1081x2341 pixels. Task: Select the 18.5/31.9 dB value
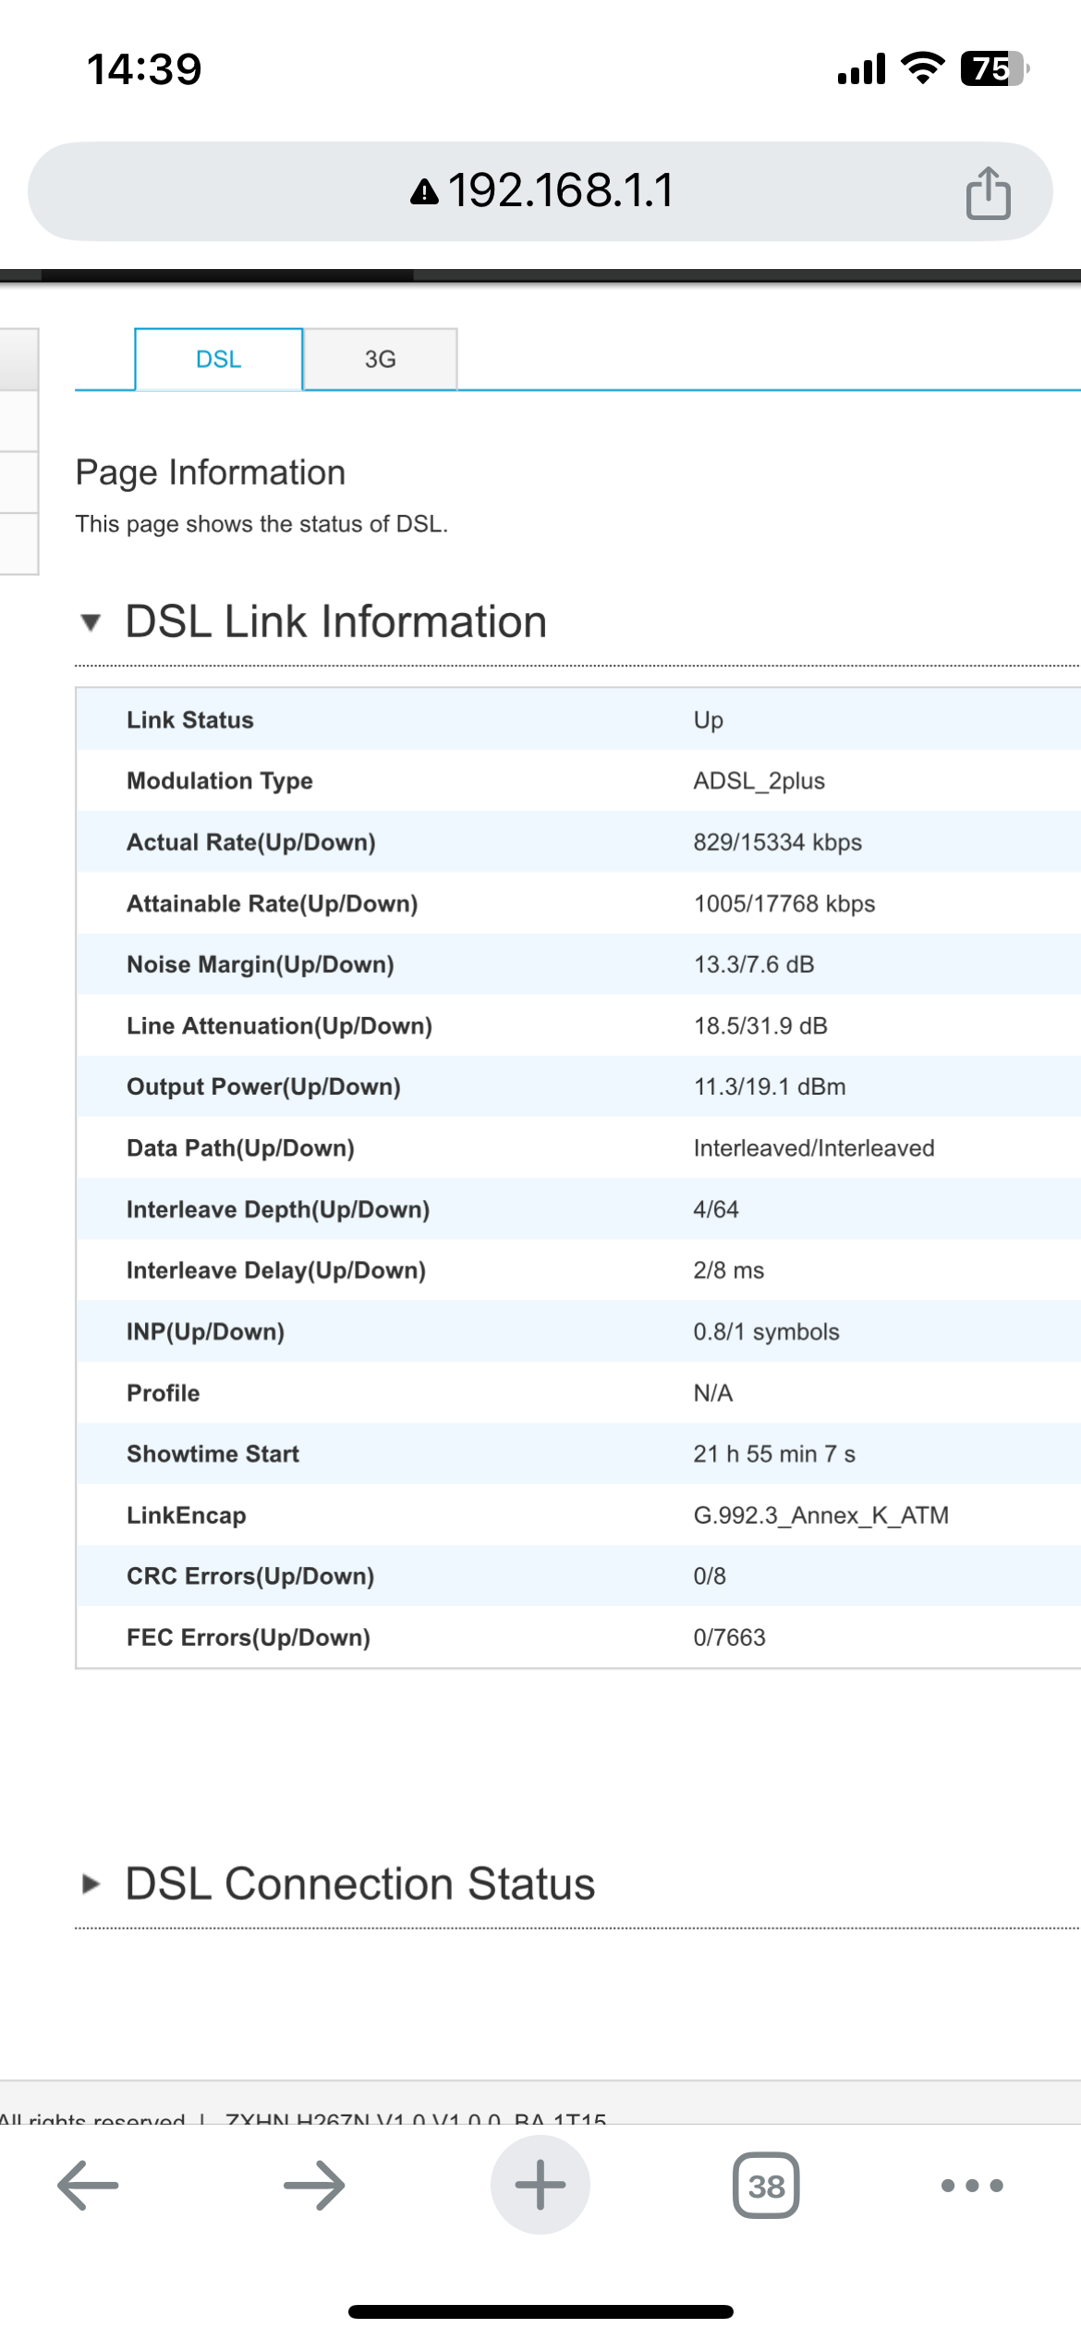point(760,1025)
